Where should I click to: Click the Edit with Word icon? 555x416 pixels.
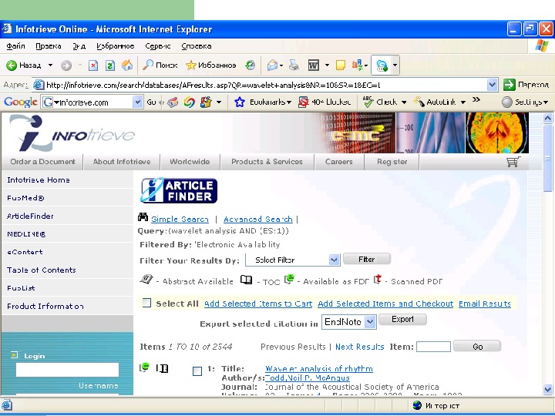click(x=314, y=65)
